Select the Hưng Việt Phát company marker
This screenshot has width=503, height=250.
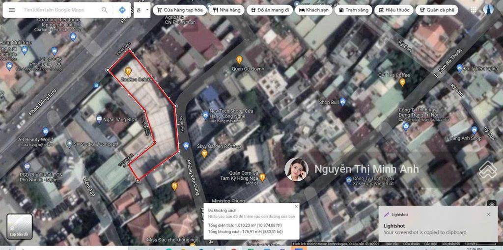tap(348, 180)
